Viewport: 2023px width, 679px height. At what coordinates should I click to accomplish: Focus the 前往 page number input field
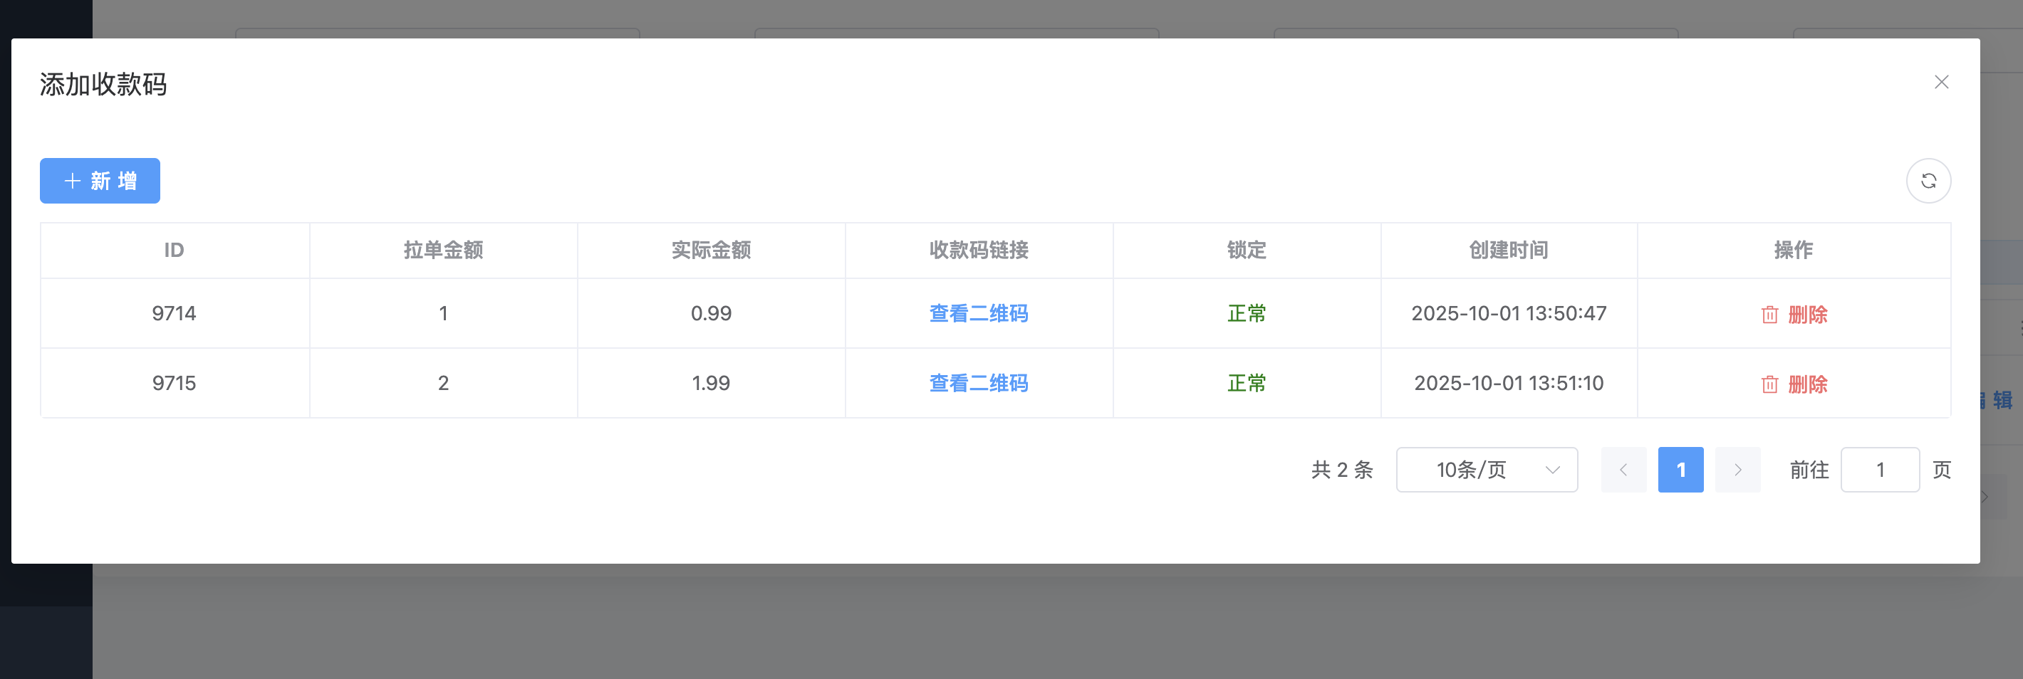[1879, 470]
